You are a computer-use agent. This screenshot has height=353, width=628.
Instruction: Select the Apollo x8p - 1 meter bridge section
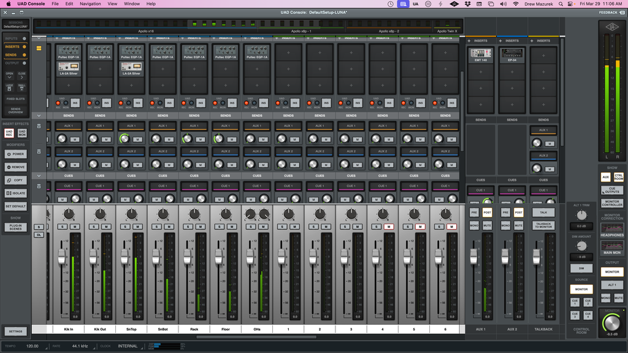301,26
